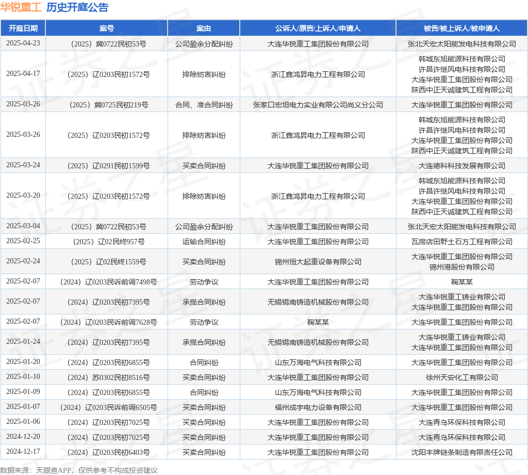Image resolution: width=528 pixels, height=475 pixels.
Task: Click the 运输合同纠纷 cell
Action: [204, 242]
